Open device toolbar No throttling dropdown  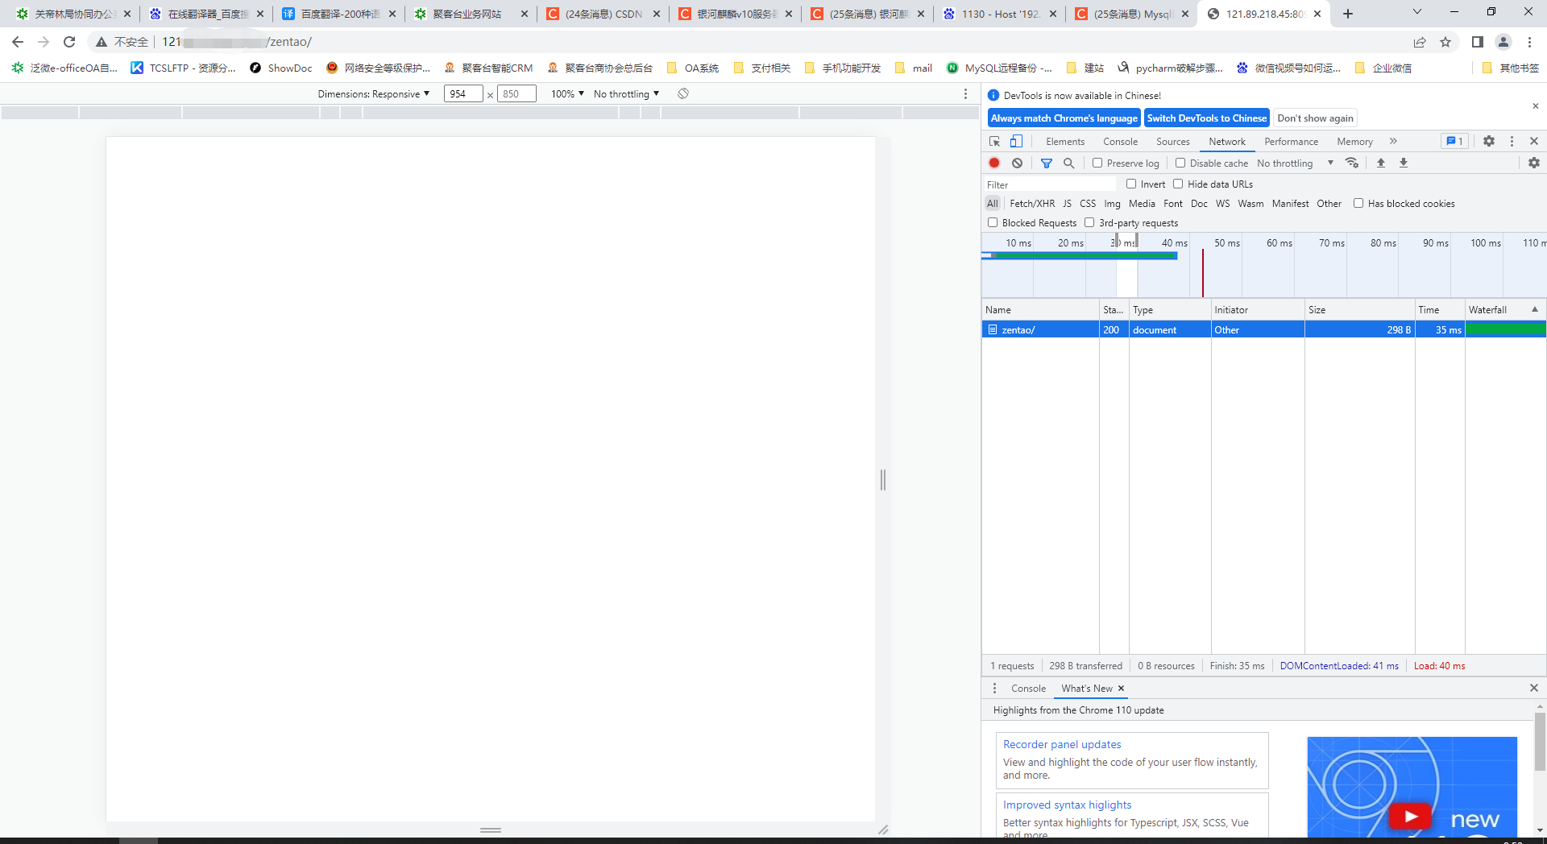tap(626, 94)
